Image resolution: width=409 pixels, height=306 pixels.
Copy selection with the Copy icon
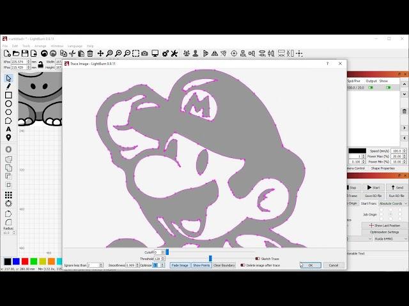point(63,54)
